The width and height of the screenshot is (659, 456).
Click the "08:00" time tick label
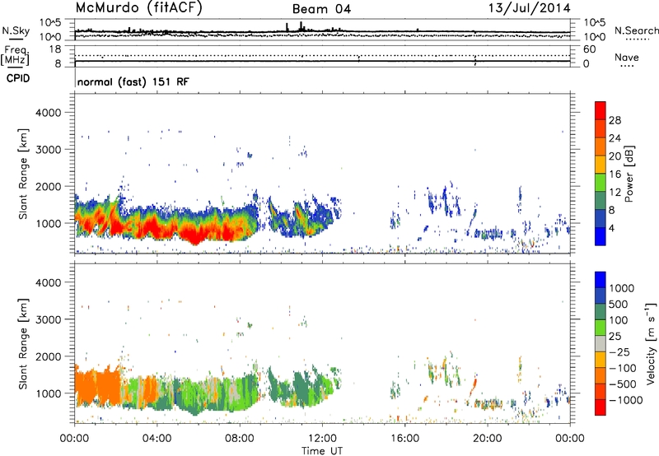click(x=240, y=439)
